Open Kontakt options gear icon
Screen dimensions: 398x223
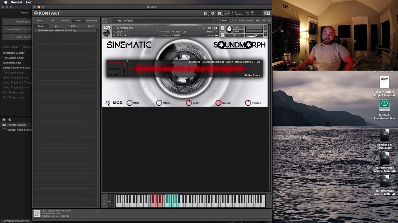tap(213, 13)
